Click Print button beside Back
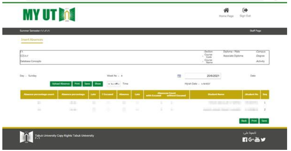This screenshot has height=151, width=291. click(x=254, y=121)
